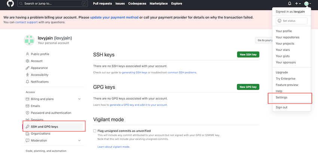
Task: Click the smiley icon in Set status
Action: [x=279, y=21]
